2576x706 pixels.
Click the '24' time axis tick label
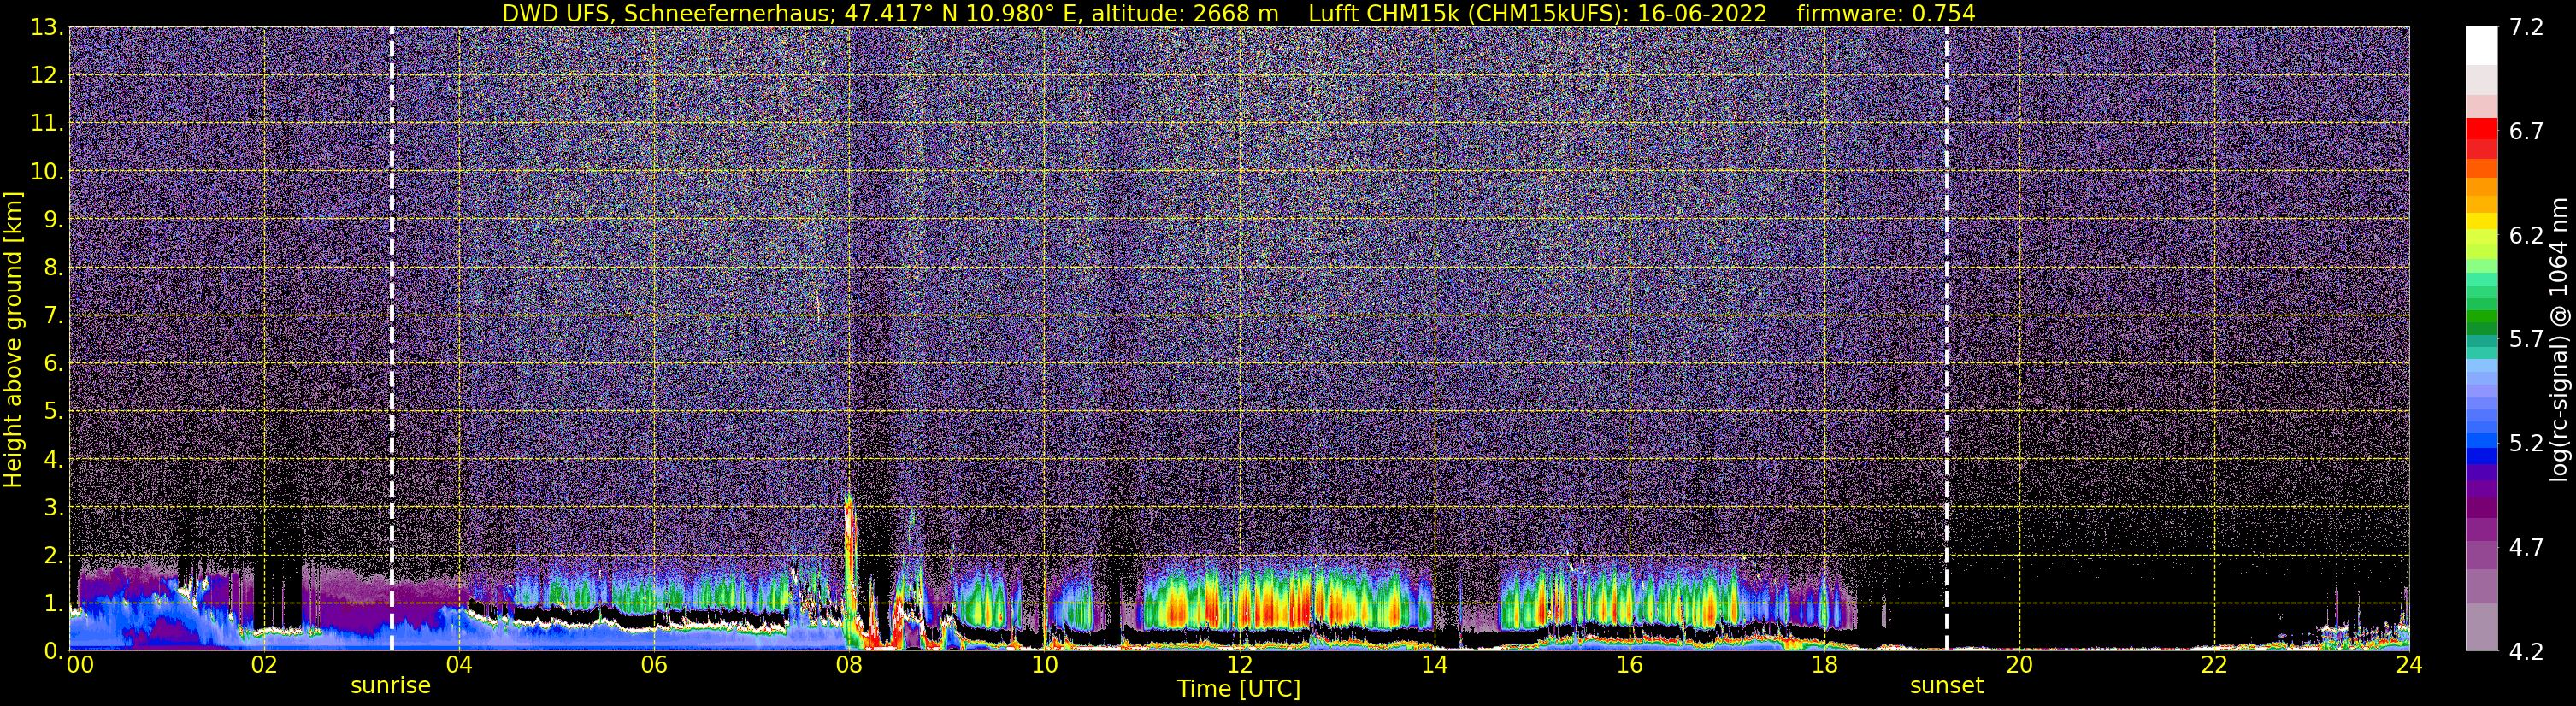pyautogui.click(x=2409, y=665)
